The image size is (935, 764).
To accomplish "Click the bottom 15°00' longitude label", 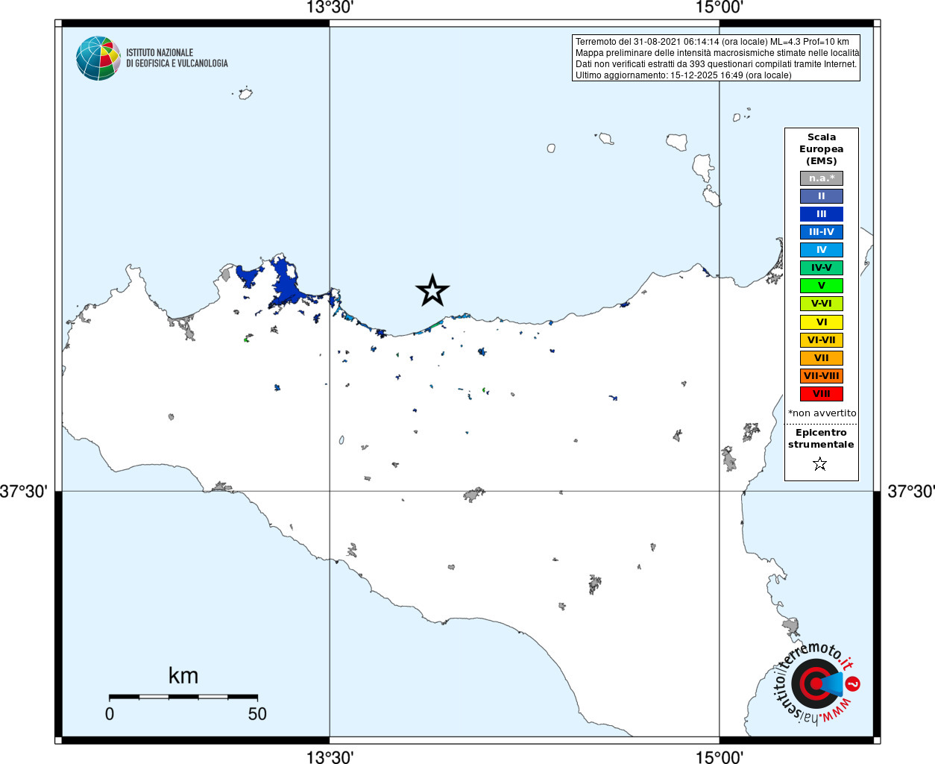I will tap(720, 757).
